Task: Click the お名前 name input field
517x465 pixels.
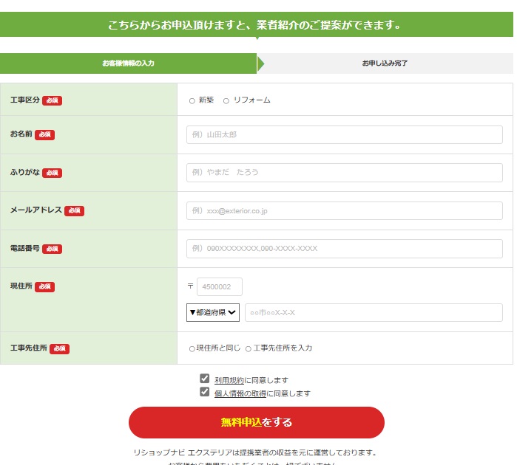Action: point(344,134)
